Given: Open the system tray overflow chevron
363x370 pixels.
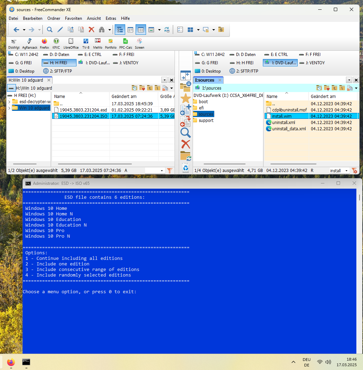Looking at the screenshot, I should pyautogui.click(x=293, y=362).
